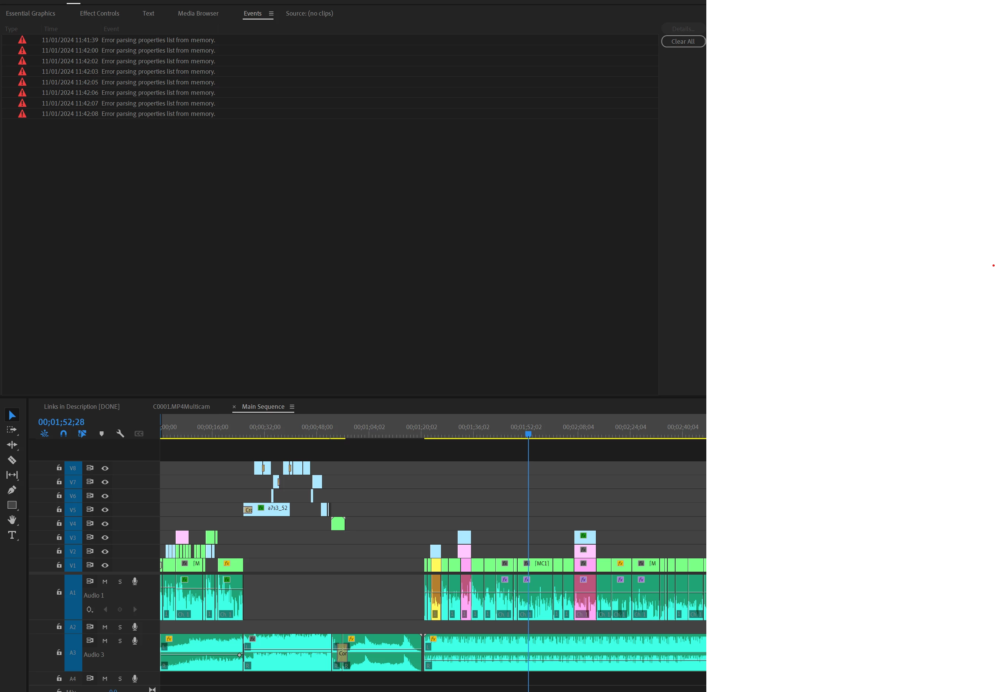Open the C0001.MP4Multicam sequence tab
This screenshot has height=692, width=995.
tap(181, 407)
